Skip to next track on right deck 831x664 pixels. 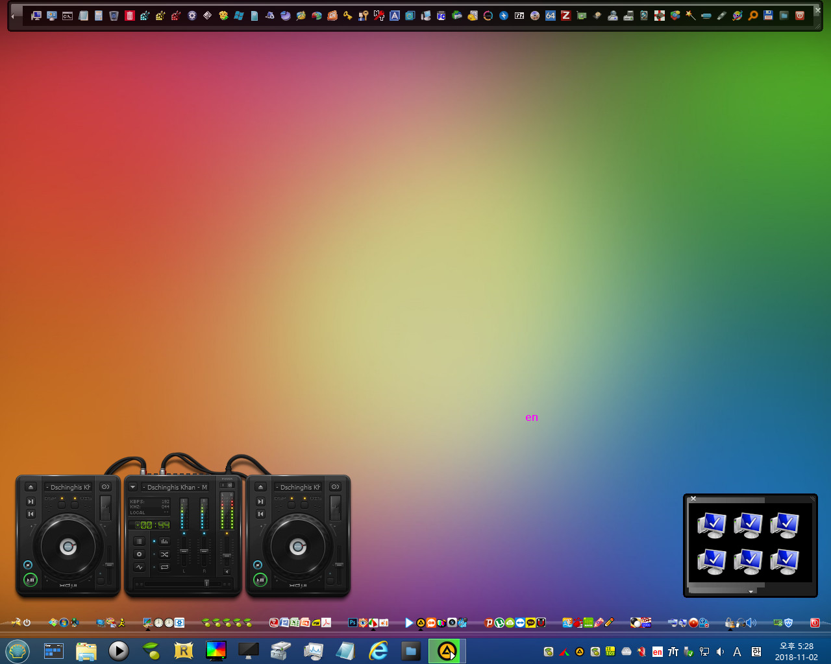pos(260,501)
